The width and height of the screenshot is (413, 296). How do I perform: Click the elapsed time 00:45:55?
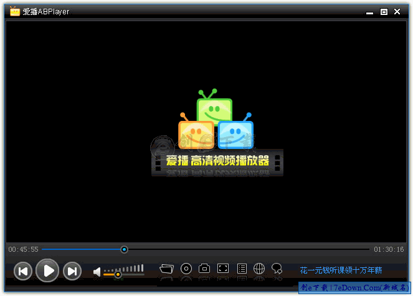[24, 249]
